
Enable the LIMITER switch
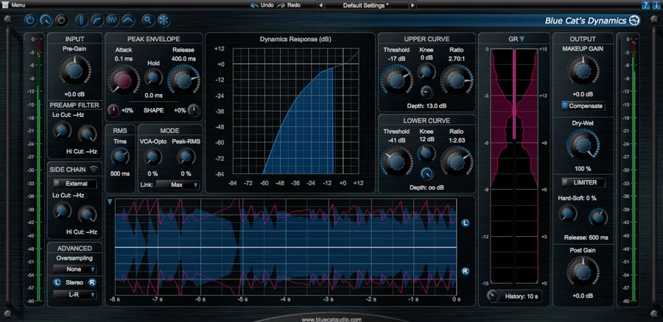pyautogui.click(x=583, y=182)
